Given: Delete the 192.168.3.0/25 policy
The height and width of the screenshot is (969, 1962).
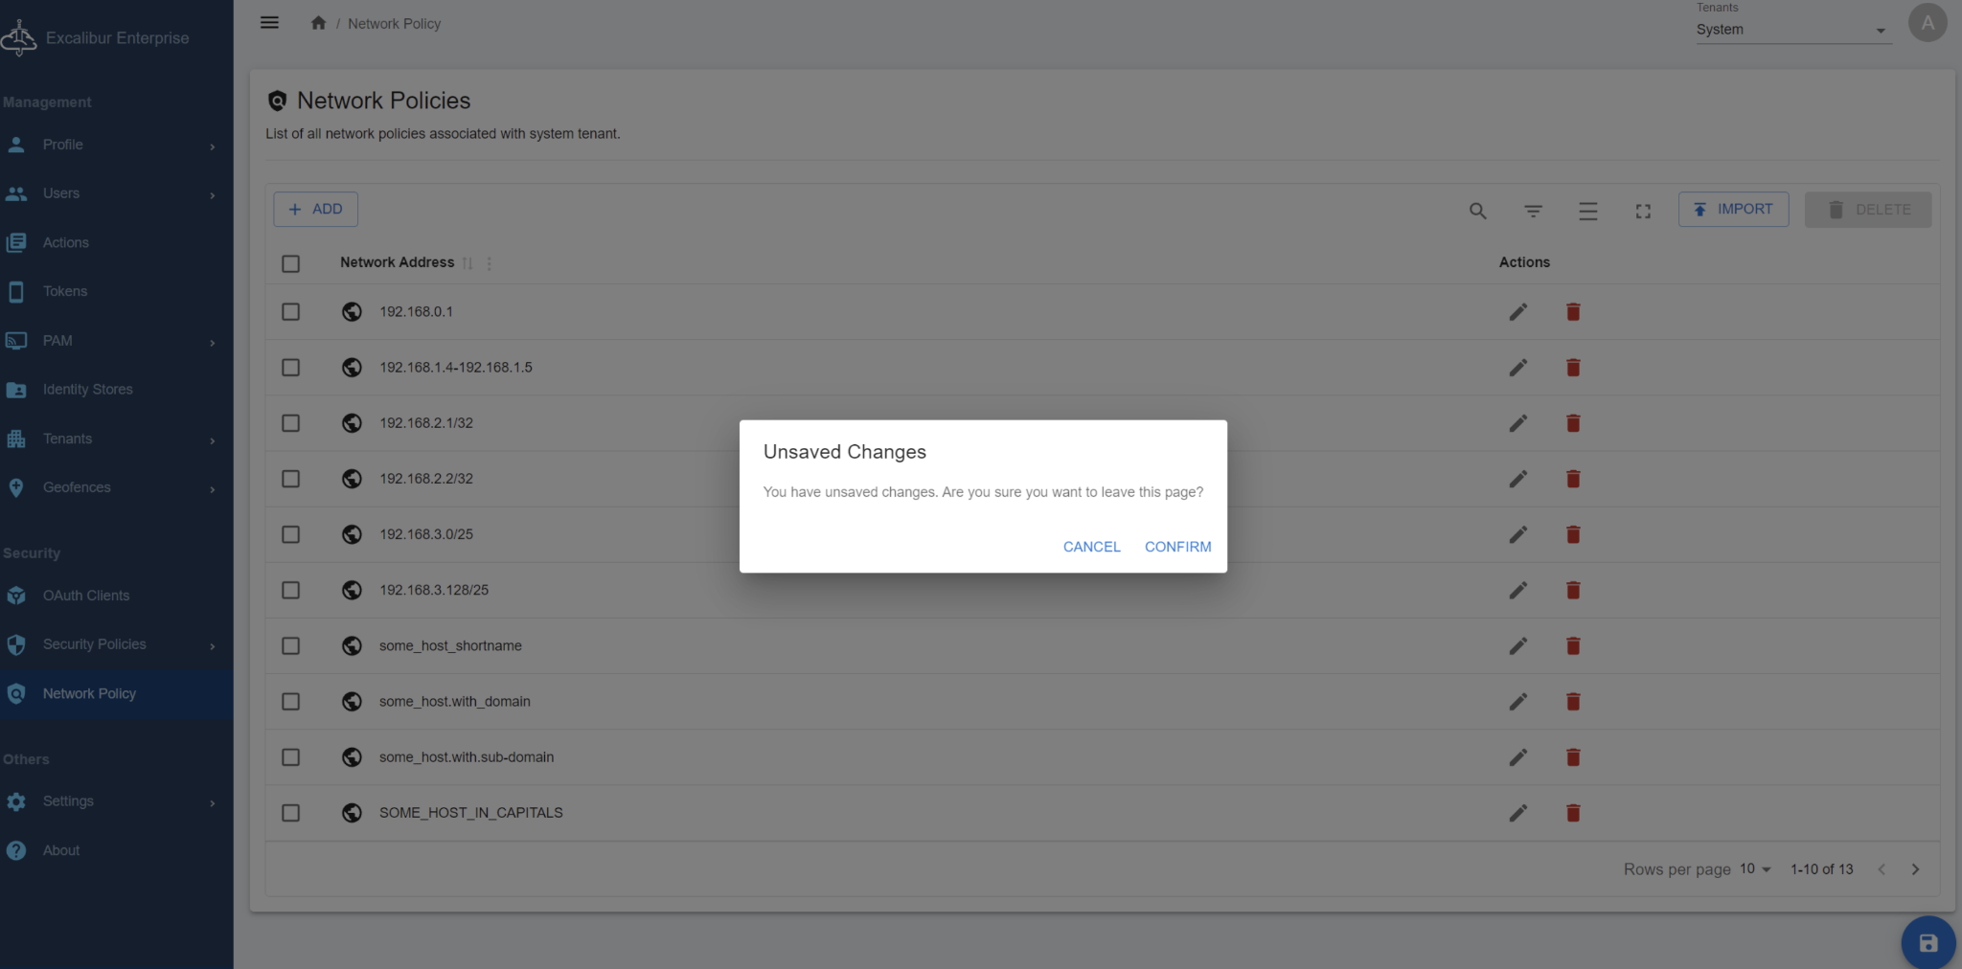Looking at the screenshot, I should [1573, 534].
